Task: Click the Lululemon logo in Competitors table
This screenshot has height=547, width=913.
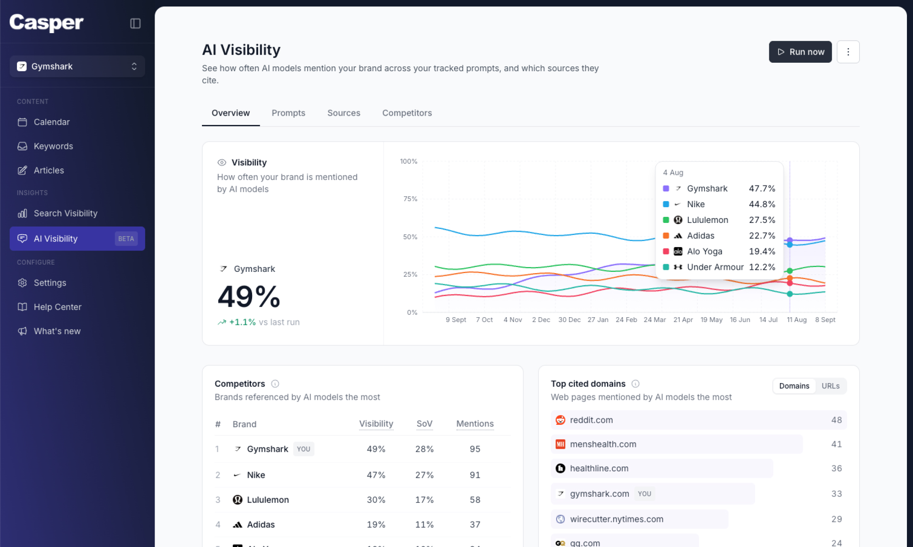Action: point(238,500)
